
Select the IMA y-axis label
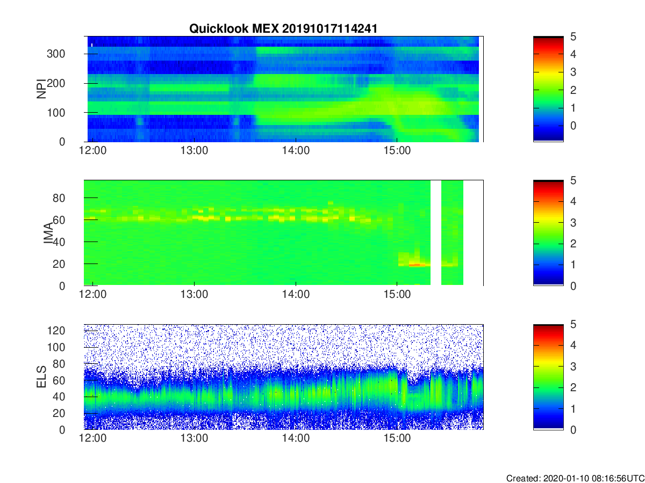click(x=48, y=233)
